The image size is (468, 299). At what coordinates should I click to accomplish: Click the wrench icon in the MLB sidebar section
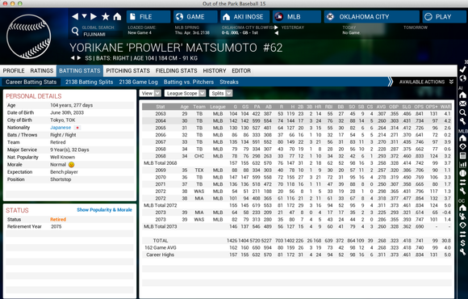462,191
